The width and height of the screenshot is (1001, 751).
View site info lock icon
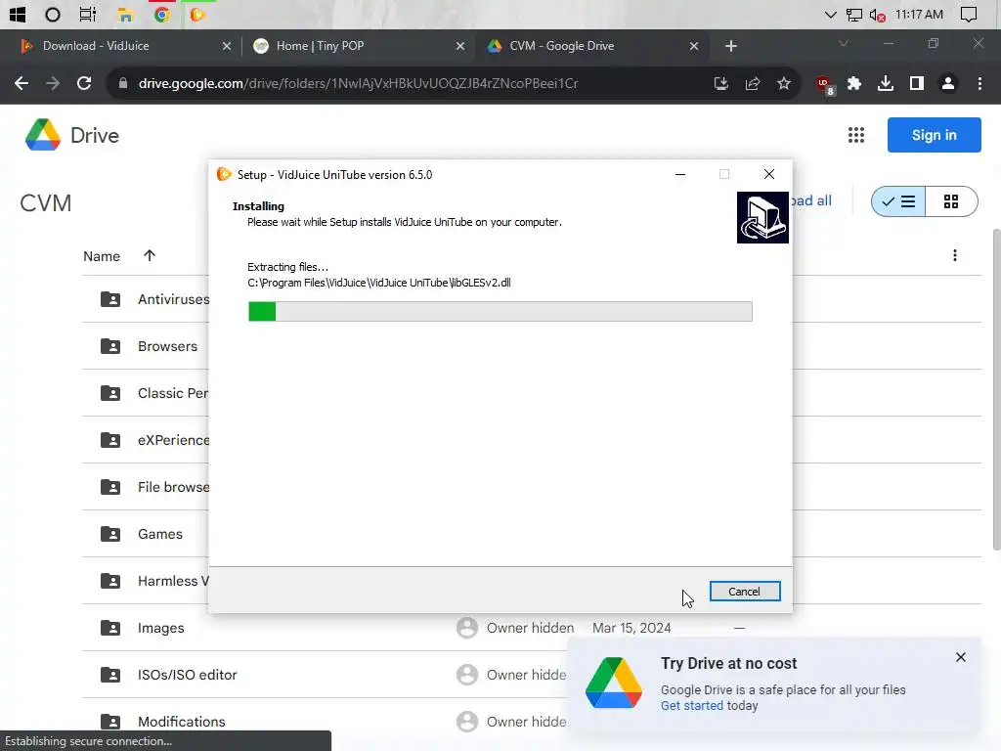(123, 83)
